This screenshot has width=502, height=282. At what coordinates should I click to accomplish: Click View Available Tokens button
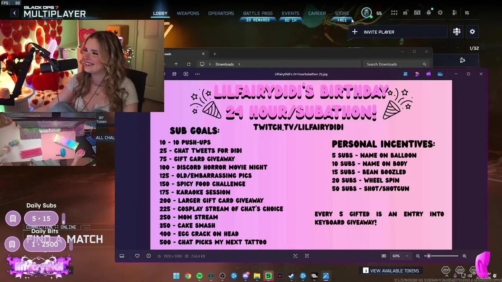[391, 271]
